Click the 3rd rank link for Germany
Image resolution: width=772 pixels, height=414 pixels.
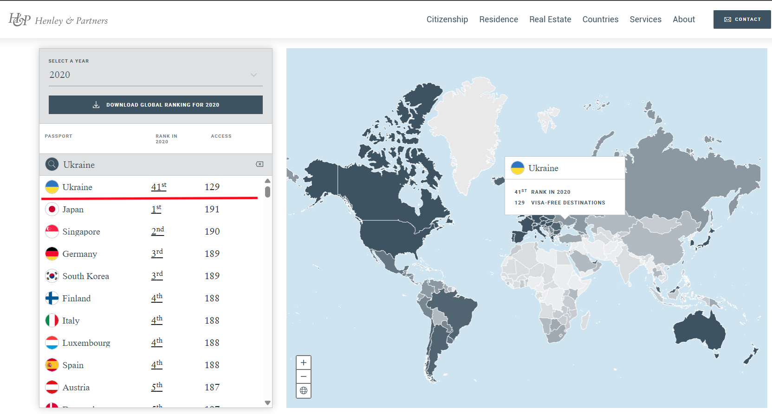(157, 254)
